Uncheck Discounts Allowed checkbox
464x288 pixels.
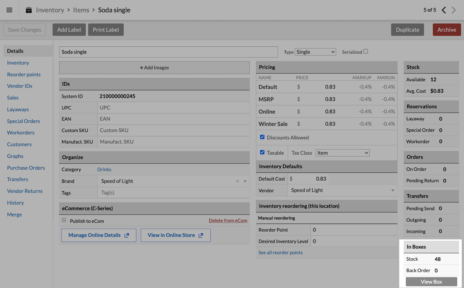[x=262, y=137]
